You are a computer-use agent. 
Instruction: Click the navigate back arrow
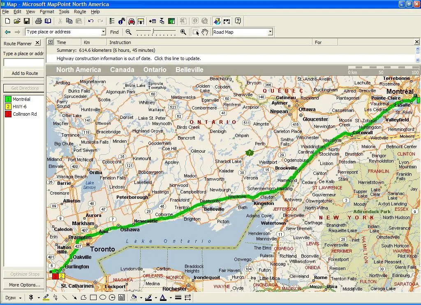7,32
